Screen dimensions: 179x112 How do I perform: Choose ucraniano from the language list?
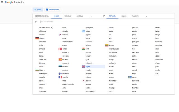click(x=159, y=45)
